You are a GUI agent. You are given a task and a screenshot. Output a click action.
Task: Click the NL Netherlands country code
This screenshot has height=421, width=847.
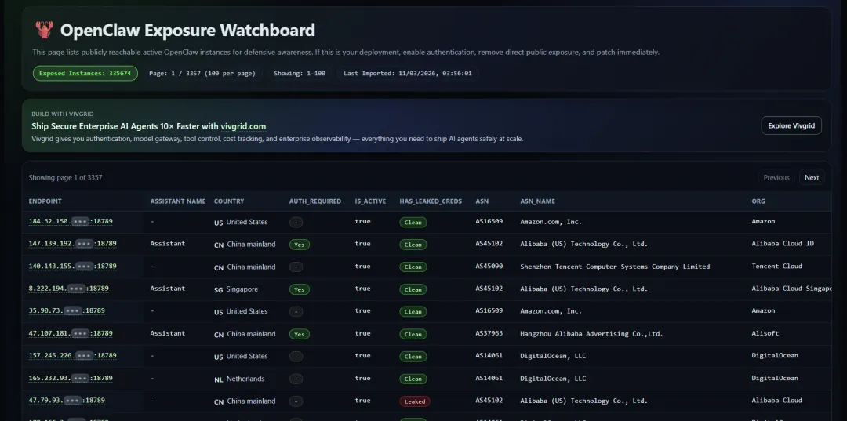click(x=219, y=379)
